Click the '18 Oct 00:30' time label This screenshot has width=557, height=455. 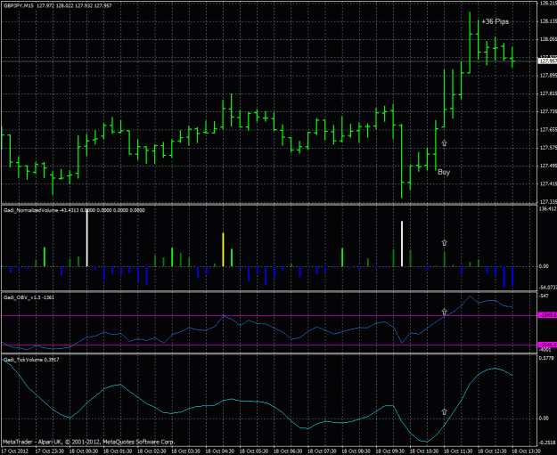pyautogui.click(x=84, y=451)
